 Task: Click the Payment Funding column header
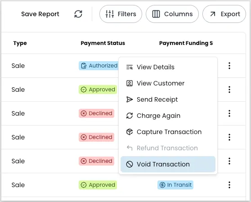tap(186, 43)
